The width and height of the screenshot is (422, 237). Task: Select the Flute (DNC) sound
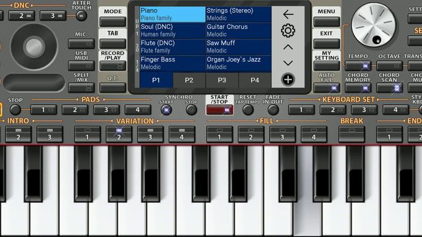pyautogui.click(x=173, y=47)
